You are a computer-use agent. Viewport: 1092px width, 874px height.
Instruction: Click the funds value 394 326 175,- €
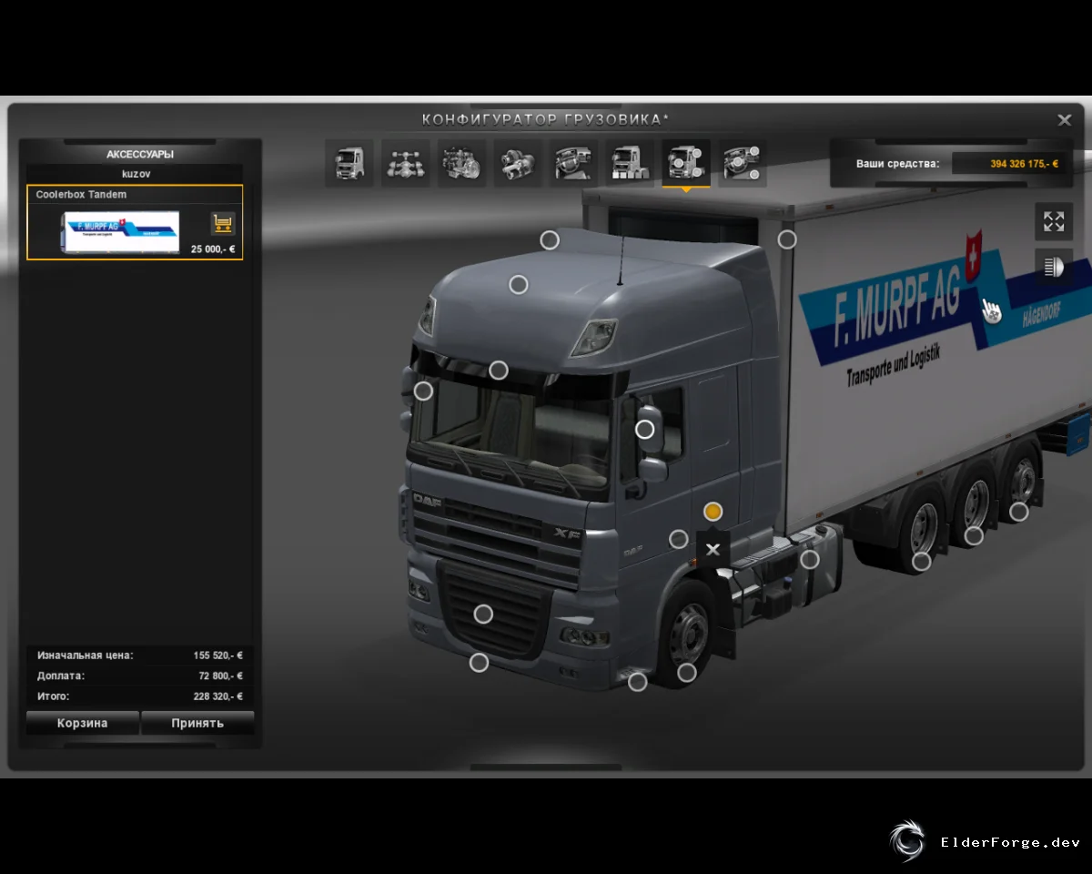pyautogui.click(x=1025, y=164)
